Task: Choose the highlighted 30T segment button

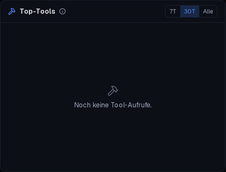Action: point(190,11)
